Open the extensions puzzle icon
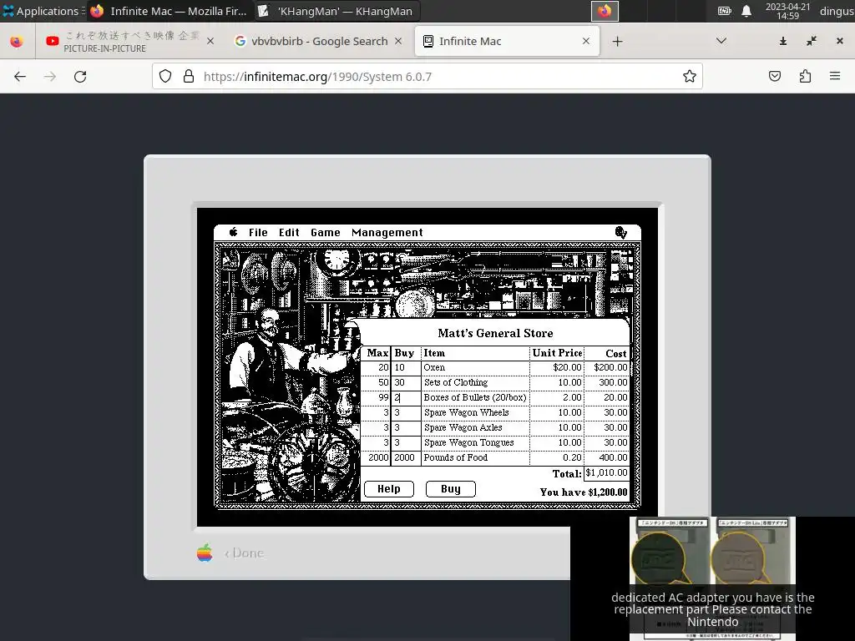This screenshot has height=641, width=855. (x=805, y=76)
